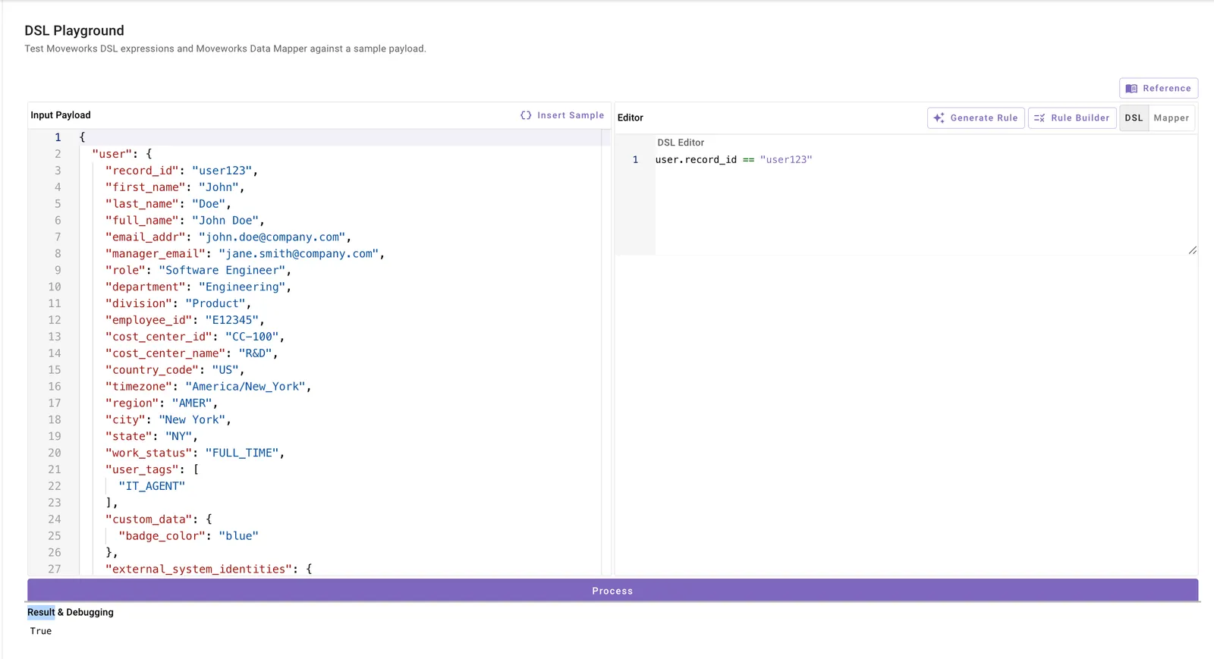Click the True result output
The image size is (1214, 659).
[x=41, y=631]
